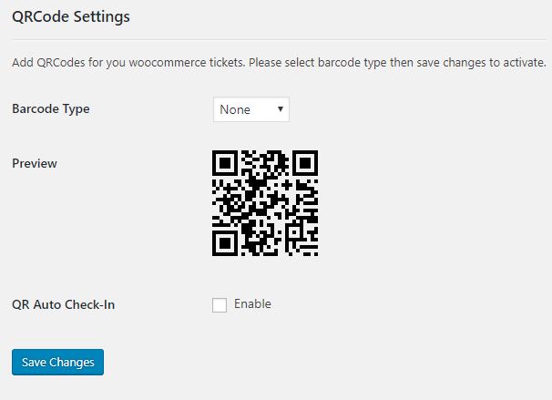Click the 'QRCode Settings' heading

71,17
